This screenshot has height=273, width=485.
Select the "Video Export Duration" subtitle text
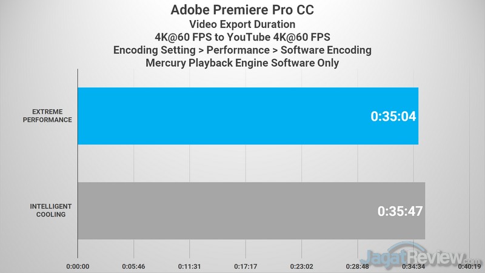[x=242, y=24]
